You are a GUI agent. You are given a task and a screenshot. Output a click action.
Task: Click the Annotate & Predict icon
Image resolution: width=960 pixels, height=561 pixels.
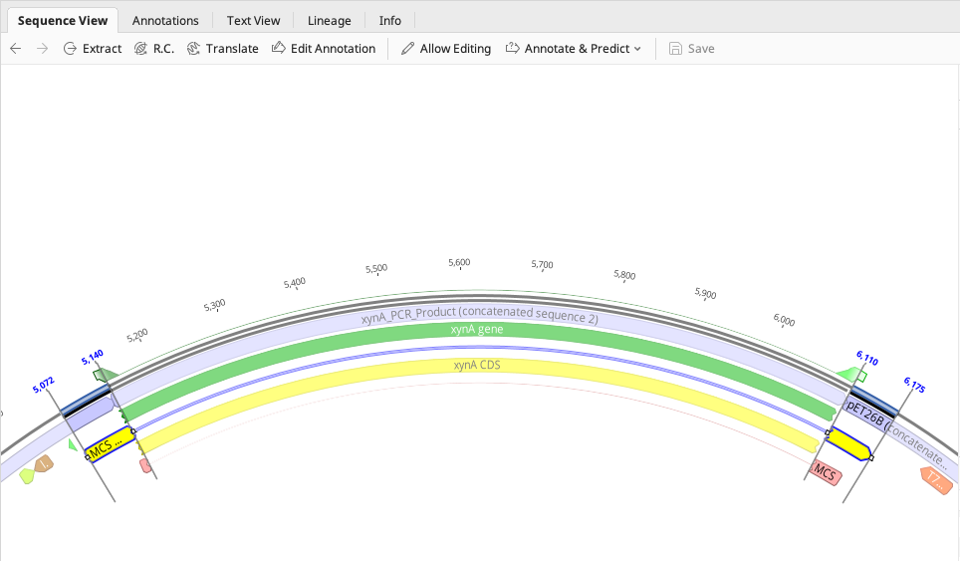click(x=513, y=48)
